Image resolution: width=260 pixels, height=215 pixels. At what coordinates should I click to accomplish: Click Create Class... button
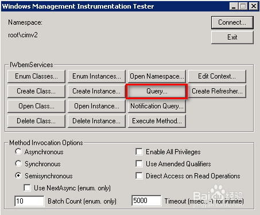36,91
